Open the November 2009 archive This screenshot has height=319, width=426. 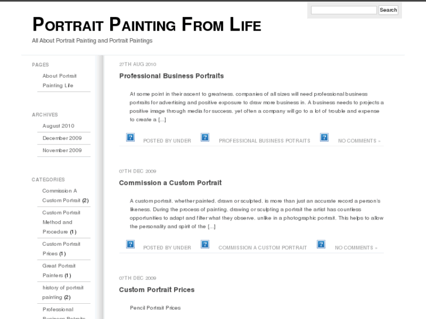click(x=62, y=150)
